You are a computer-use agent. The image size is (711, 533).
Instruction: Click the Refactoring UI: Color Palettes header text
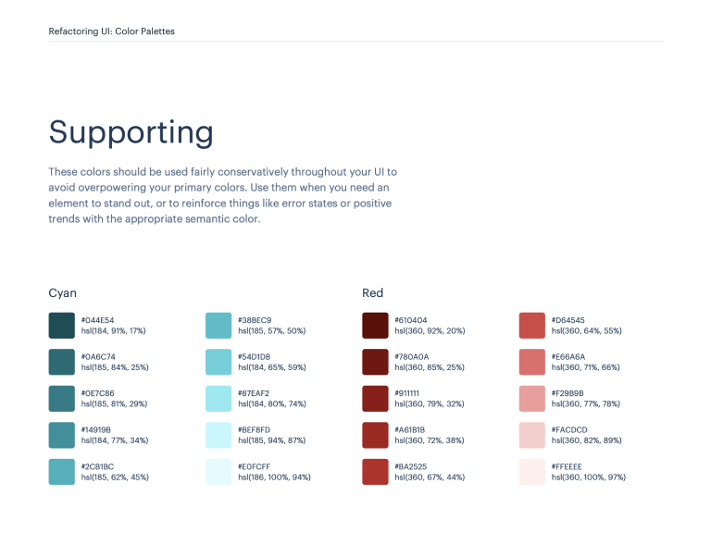[111, 31]
